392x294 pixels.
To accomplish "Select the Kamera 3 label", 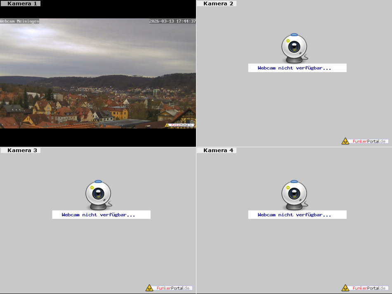I will click(22, 151).
